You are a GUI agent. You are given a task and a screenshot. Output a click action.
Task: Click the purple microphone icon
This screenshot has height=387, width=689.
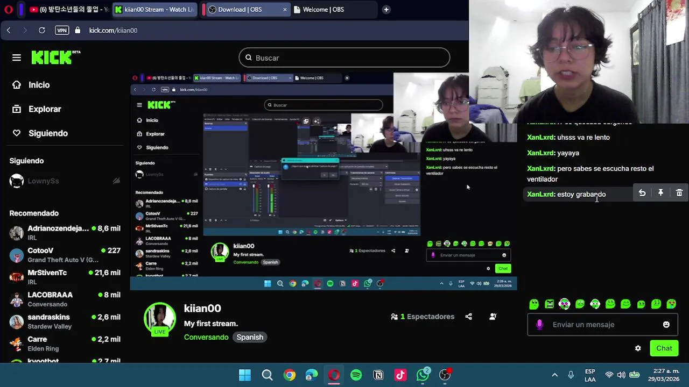539,325
